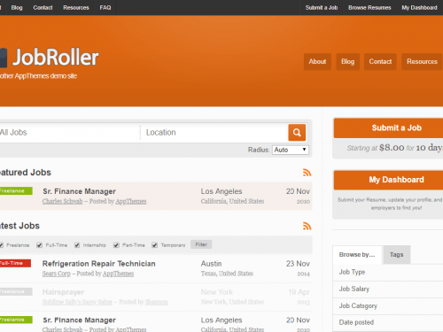Click the grey Freelance tag beside Hairsprayer

pyautogui.click(x=16, y=291)
